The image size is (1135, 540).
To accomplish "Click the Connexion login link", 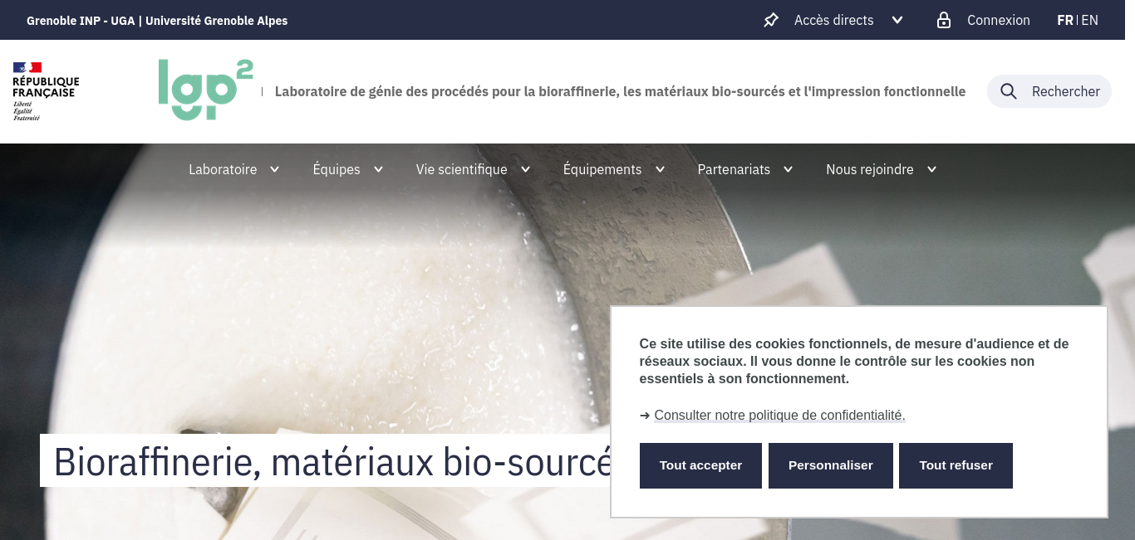I will tap(999, 20).
